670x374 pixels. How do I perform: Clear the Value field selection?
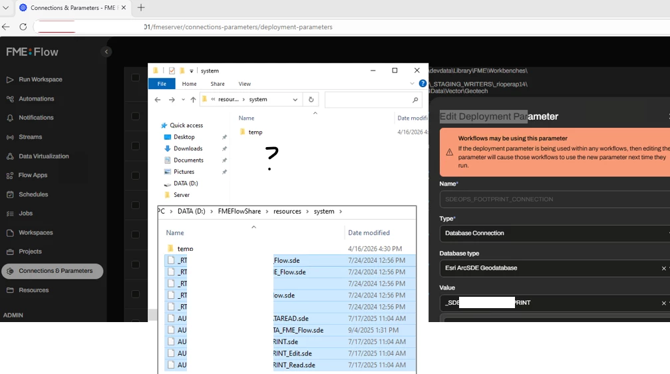click(x=663, y=303)
